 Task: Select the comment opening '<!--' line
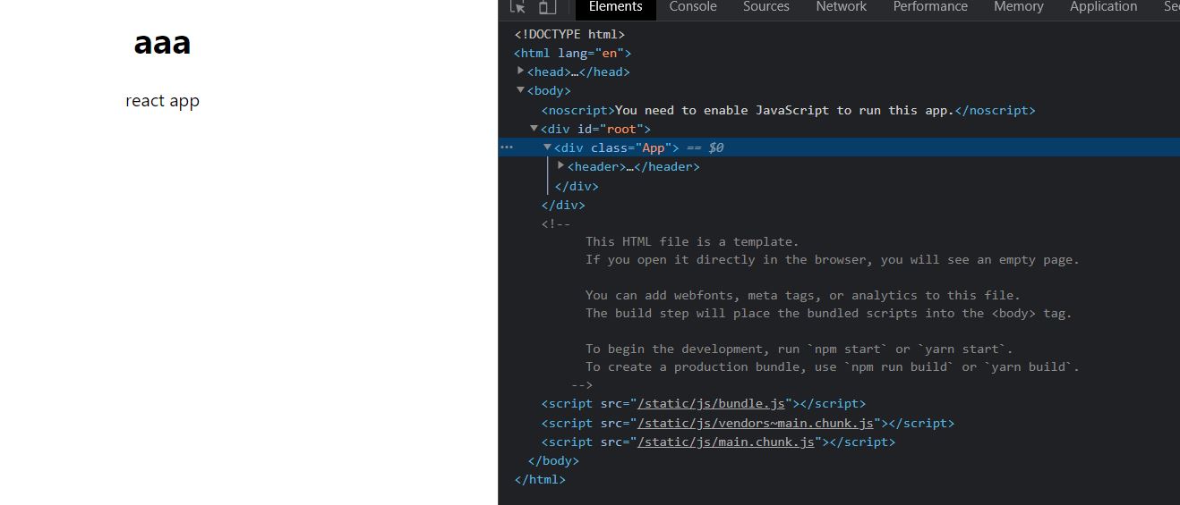pos(555,224)
